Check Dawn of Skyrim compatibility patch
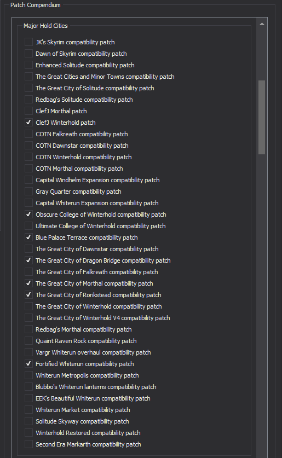The height and width of the screenshot is (458, 282). tap(28, 54)
